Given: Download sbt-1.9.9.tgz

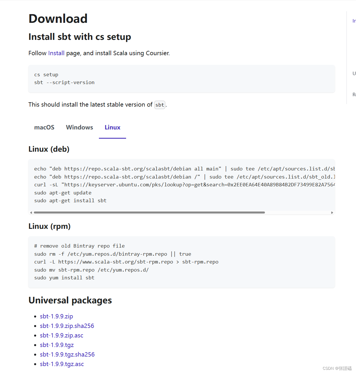Looking at the screenshot, I should point(57,345).
